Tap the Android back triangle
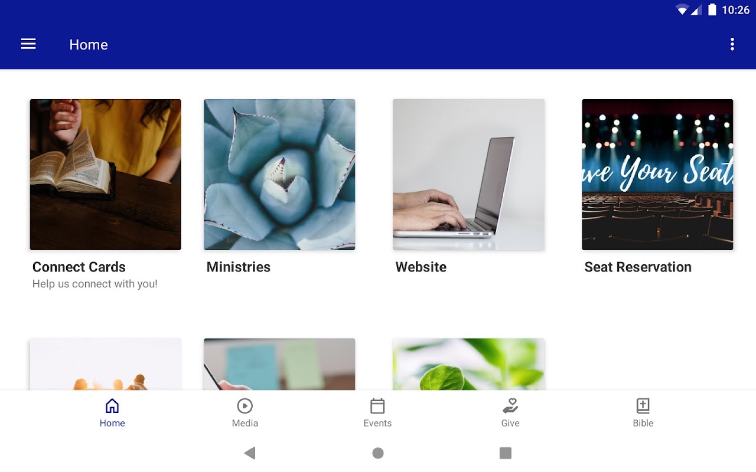 tap(250, 453)
